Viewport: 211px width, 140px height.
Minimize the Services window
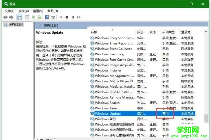pyautogui.click(x=179, y=4)
